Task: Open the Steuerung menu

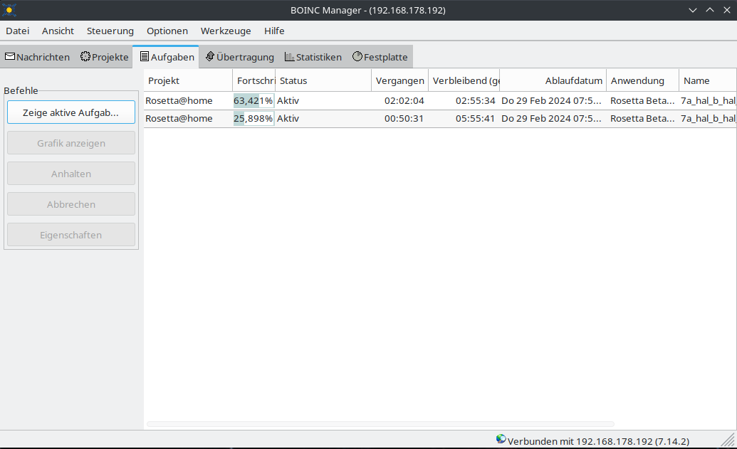Action: (x=110, y=31)
